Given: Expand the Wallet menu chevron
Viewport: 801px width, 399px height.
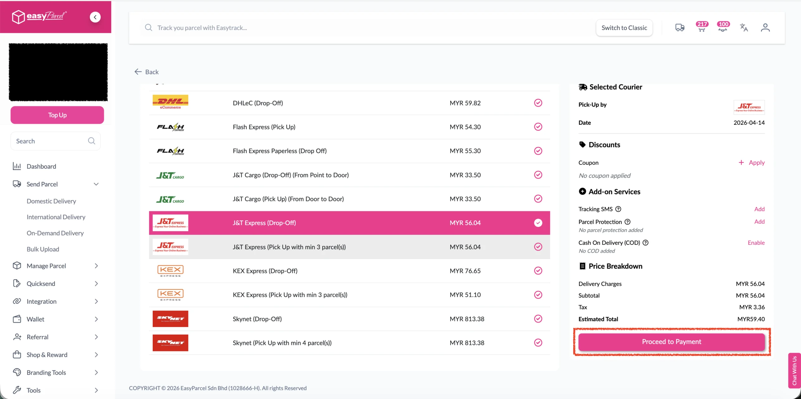Looking at the screenshot, I should (96, 319).
